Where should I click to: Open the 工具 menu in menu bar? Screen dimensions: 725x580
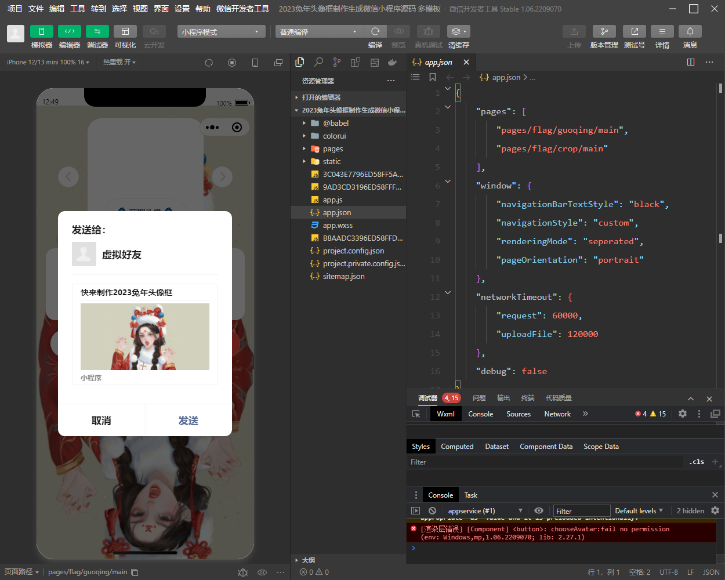pos(78,9)
